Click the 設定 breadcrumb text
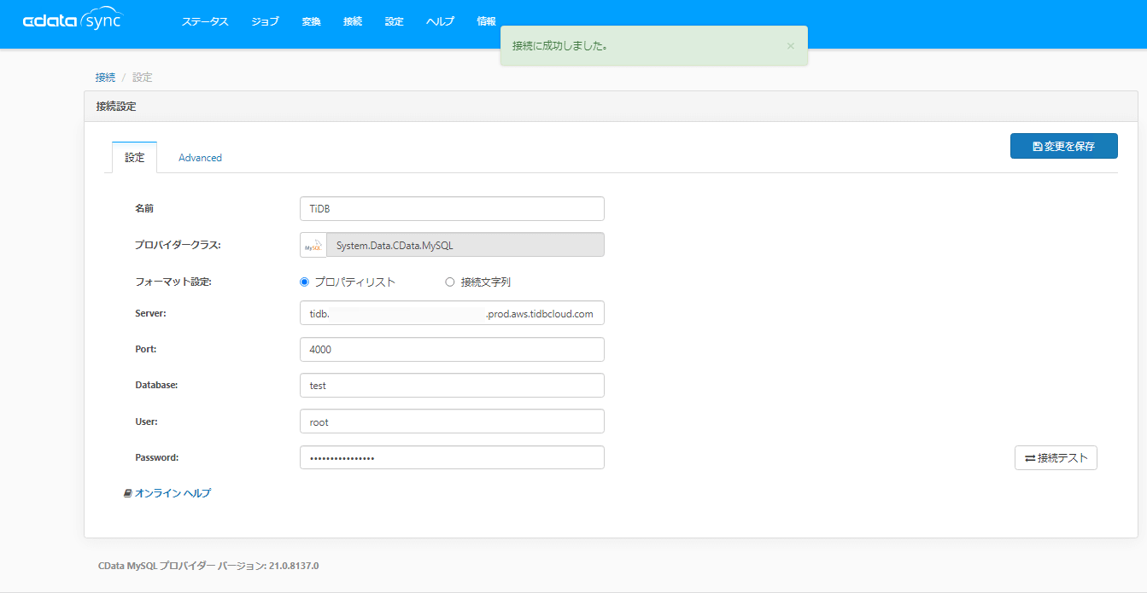Screen dimensions: 1147x593 143,78
